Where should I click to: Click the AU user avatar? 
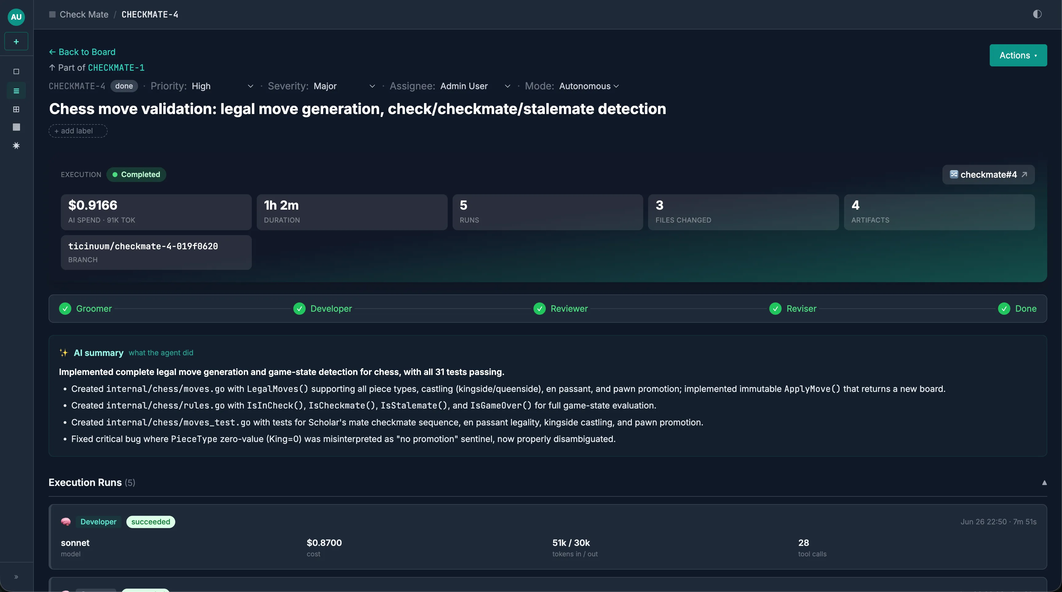pyautogui.click(x=16, y=17)
